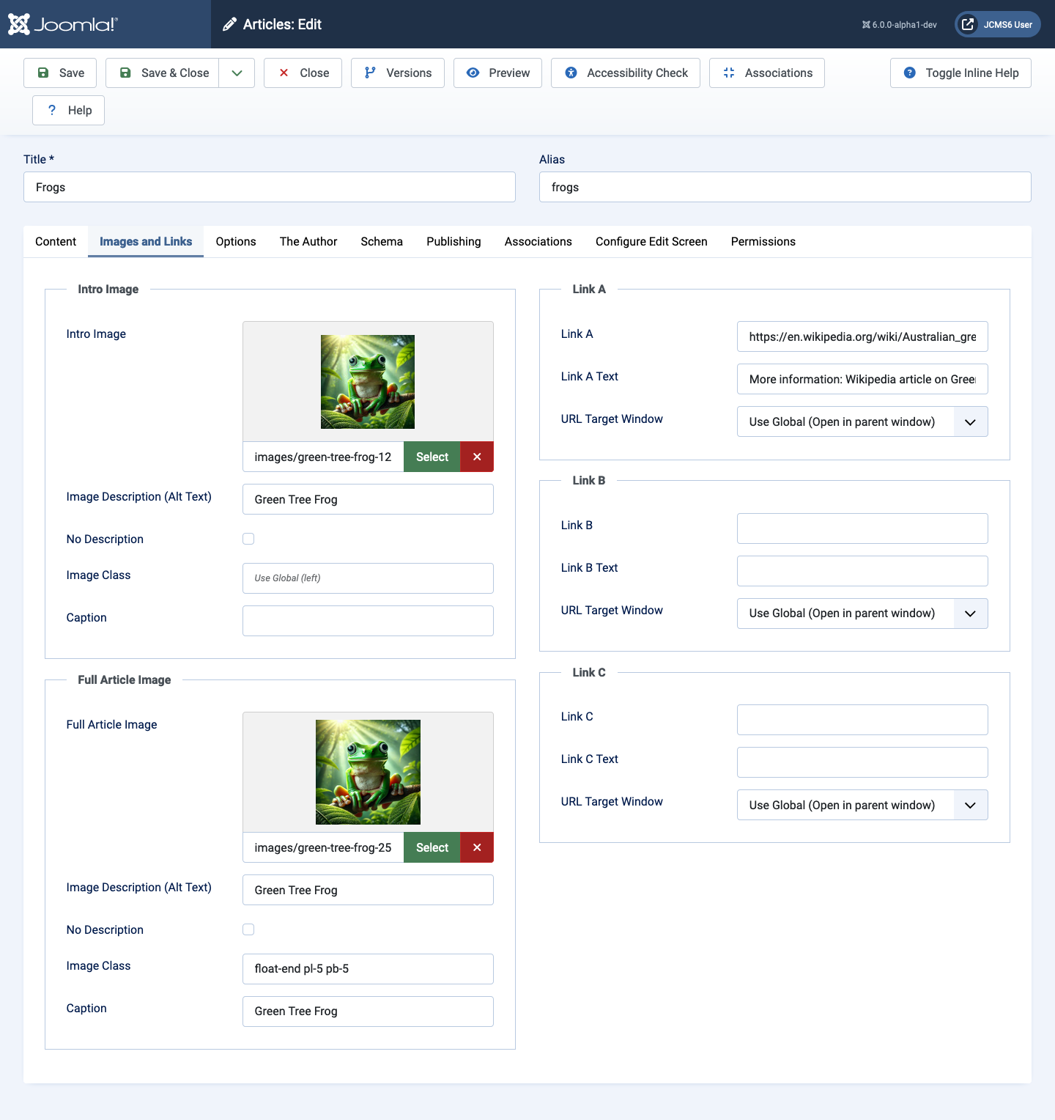Click the Full Article Image frog thumbnail
Image resolution: width=1055 pixels, height=1120 pixels.
[x=368, y=771]
